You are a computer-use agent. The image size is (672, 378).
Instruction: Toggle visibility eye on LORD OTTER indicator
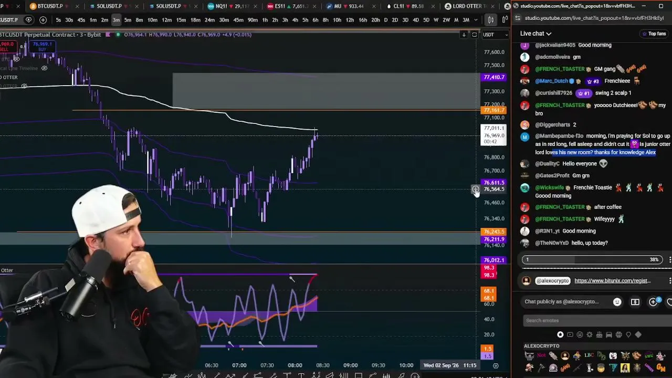coord(24,86)
